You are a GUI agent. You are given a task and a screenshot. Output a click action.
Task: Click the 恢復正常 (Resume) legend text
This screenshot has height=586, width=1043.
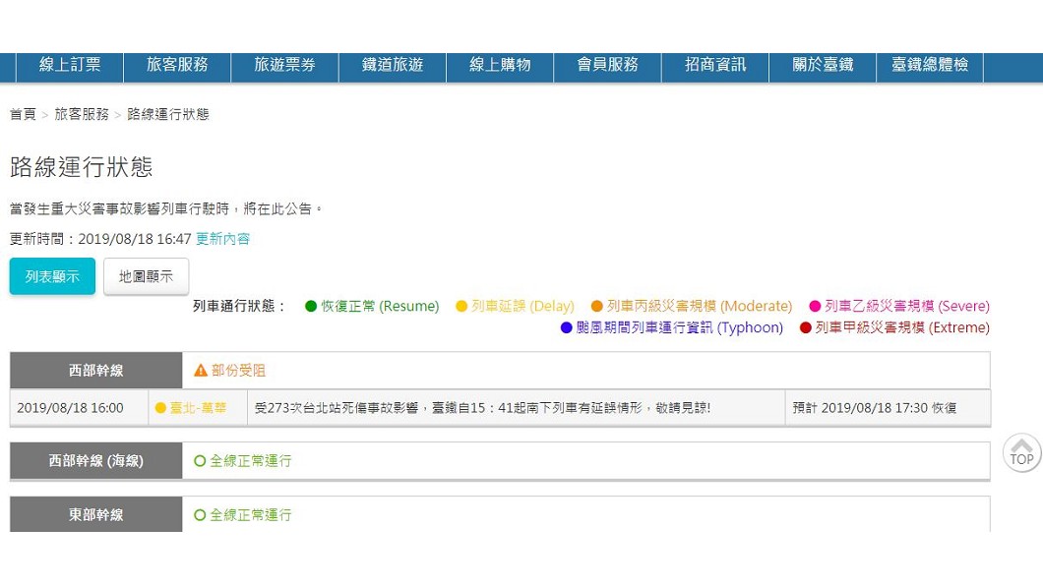click(x=380, y=307)
